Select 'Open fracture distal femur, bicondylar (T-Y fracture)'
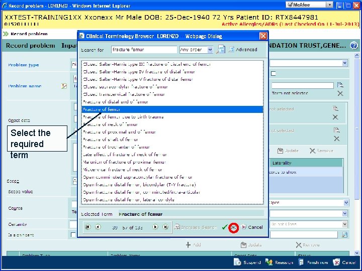 pyautogui.click(x=172, y=185)
